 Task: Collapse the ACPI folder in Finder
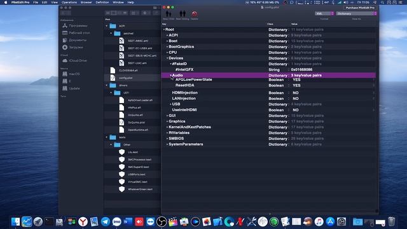click(x=106, y=26)
